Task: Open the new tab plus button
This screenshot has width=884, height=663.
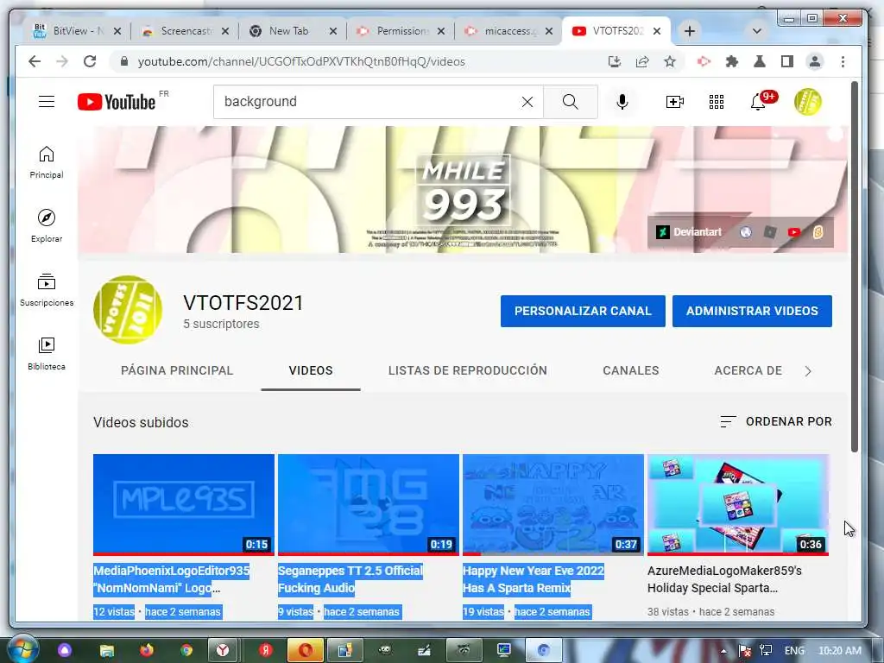Action: tap(690, 31)
